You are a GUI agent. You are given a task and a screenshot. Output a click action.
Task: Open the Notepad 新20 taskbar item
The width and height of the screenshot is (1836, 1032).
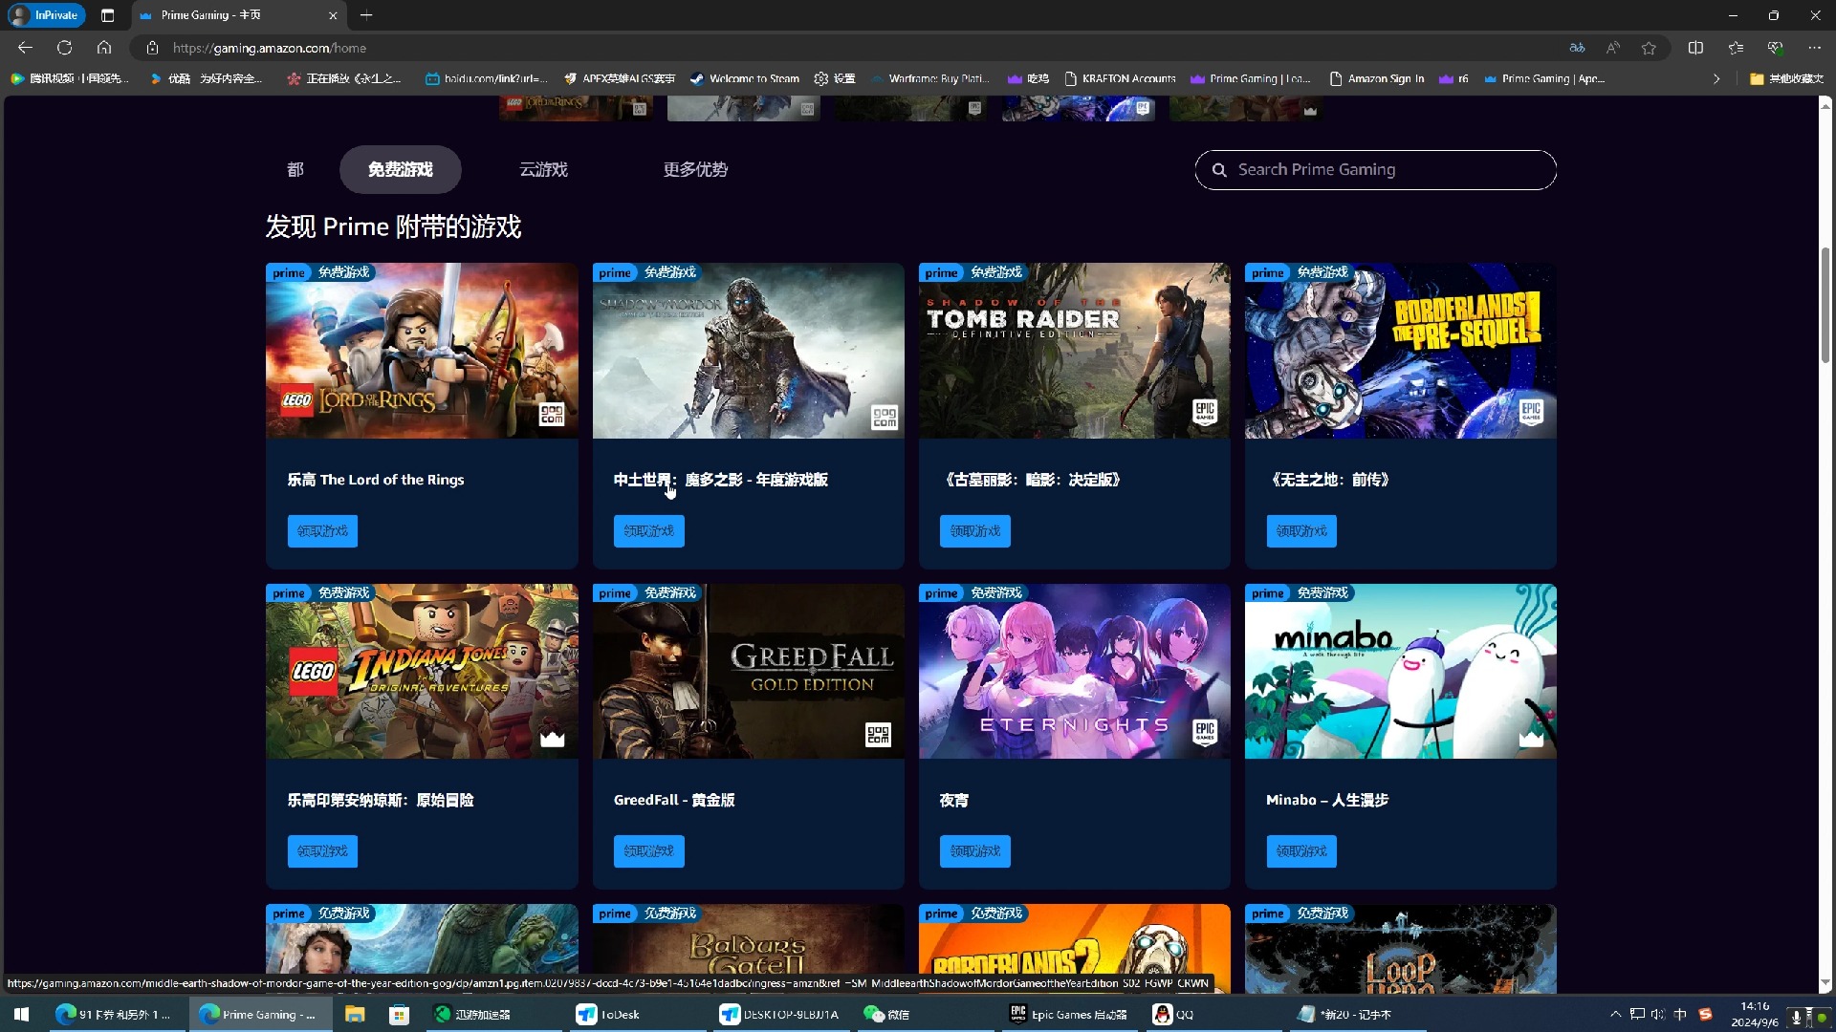(1344, 1014)
